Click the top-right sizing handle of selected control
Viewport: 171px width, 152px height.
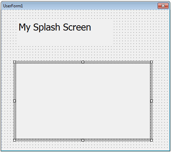coord(151,62)
